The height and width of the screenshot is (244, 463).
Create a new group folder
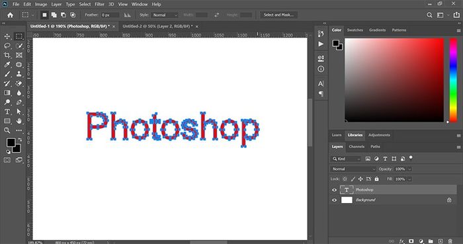pos(431,241)
